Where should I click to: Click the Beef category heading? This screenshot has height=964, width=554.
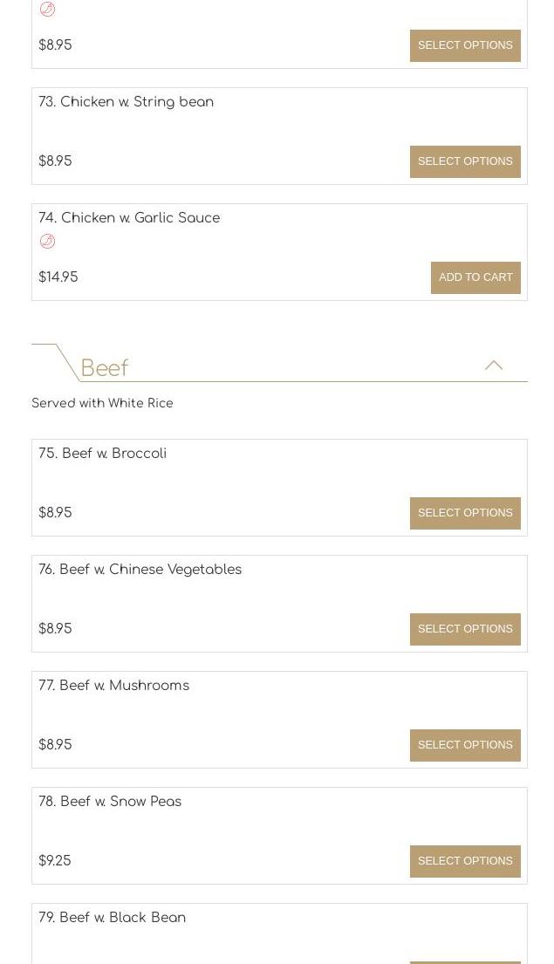coord(105,367)
